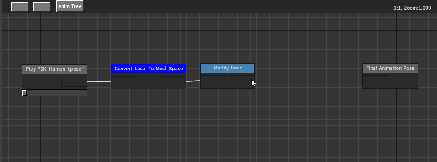Click the output pin of the Modify Bone node
The image size is (437, 162).
242,81
